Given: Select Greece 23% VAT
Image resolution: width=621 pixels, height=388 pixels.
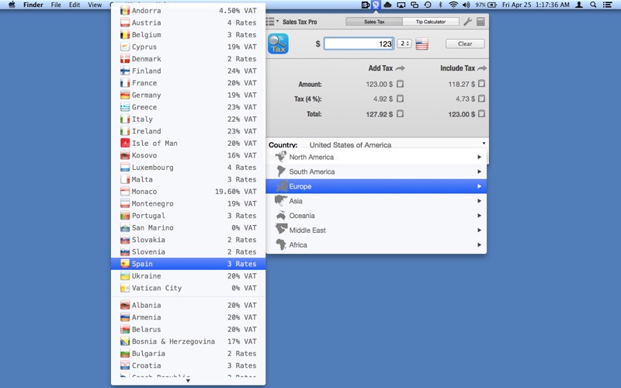Looking at the screenshot, I should [188, 107].
